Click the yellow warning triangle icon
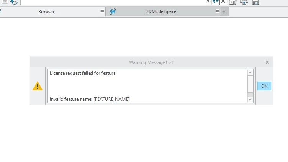 [x=38, y=86]
